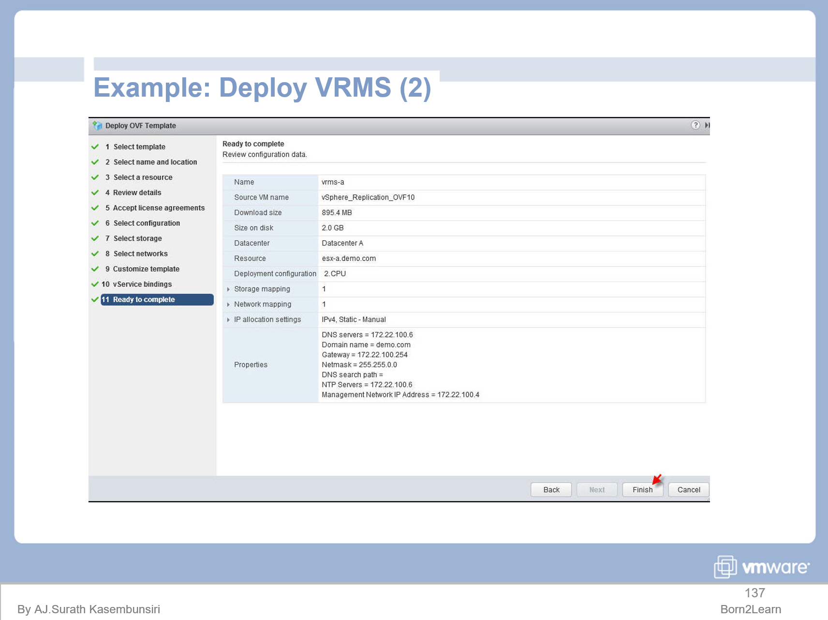
Task: Open the help icon in the dialog header
Action: pyautogui.click(x=695, y=125)
